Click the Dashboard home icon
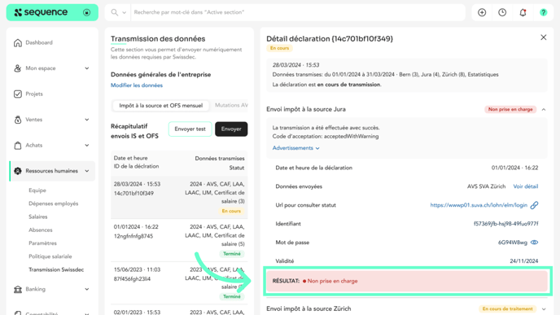Image resolution: width=560 pixels, height=315 pixels. coord(18,42)
